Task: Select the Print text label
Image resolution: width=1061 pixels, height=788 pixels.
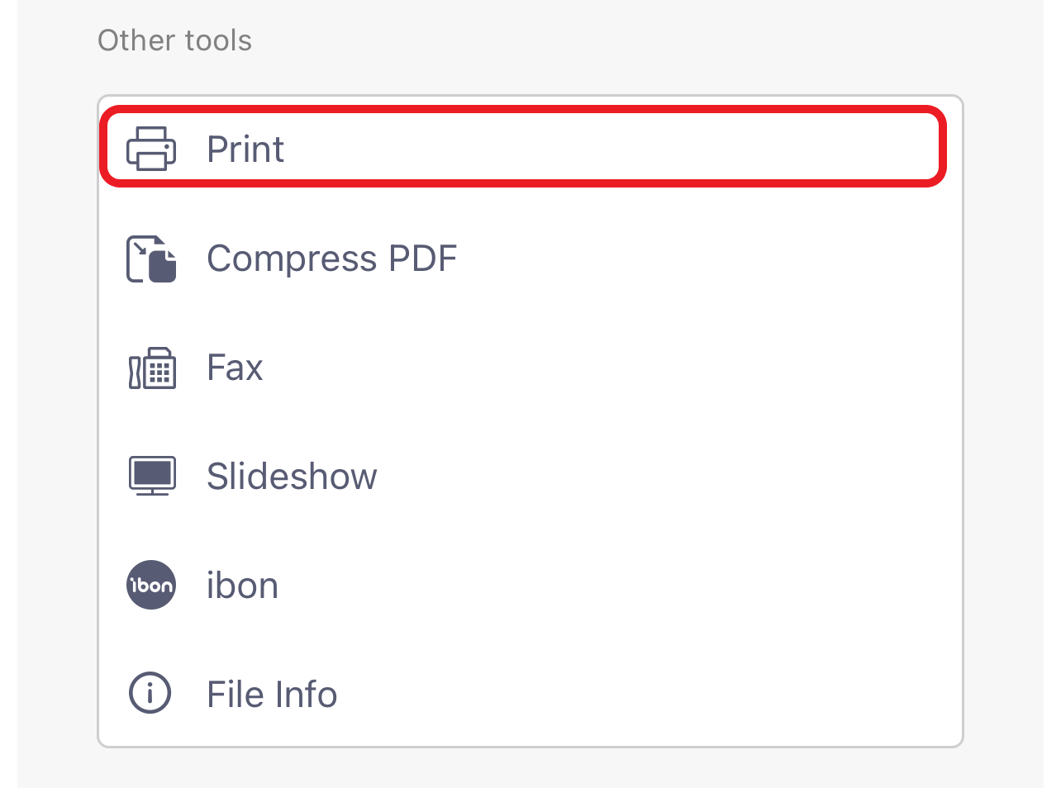Action: [x=245, y=150]
